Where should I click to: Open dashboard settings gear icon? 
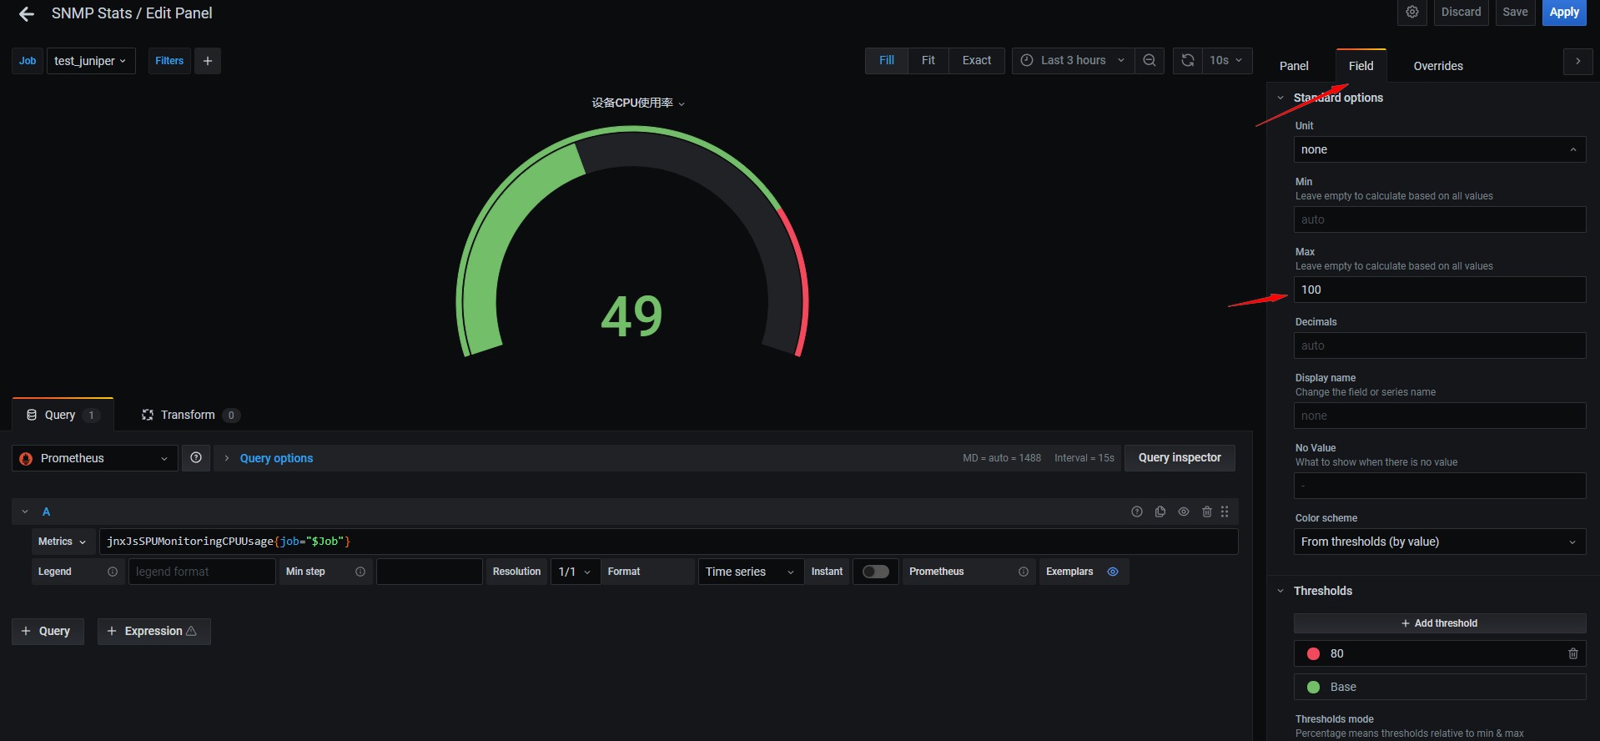click(x=1411, y=13)
